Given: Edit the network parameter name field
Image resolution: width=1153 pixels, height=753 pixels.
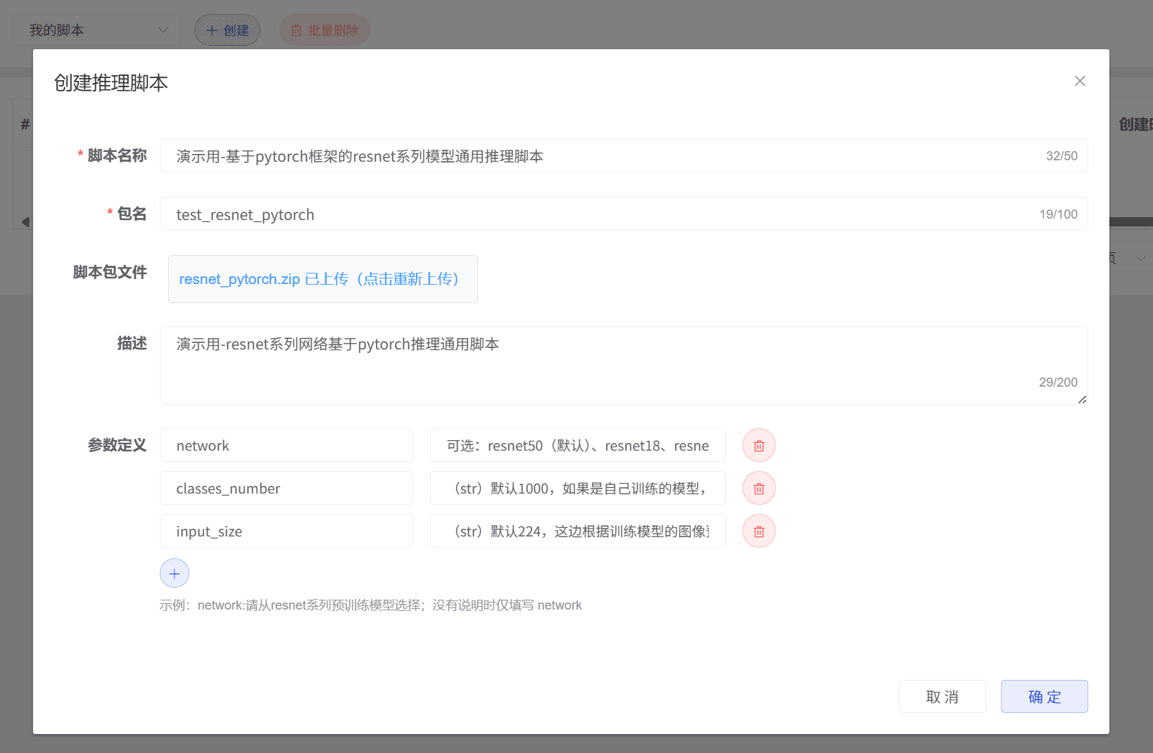Looking at the screenshot, I should click(x=286, y=446).
